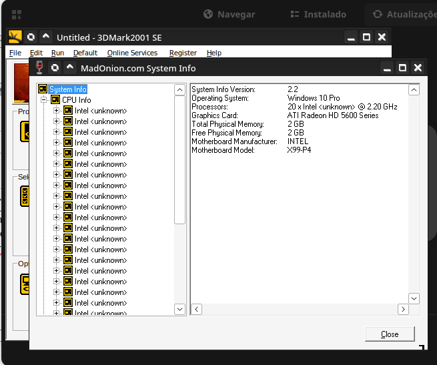Close the 3DMark2001 SE window using X
This screenshot has height=365, width=437.
pyautogui.click(x=382, y=37)
